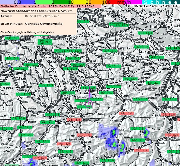
Task: Select station label 63/ 11.0 near Disentis
Action: (x=107, y=160)
